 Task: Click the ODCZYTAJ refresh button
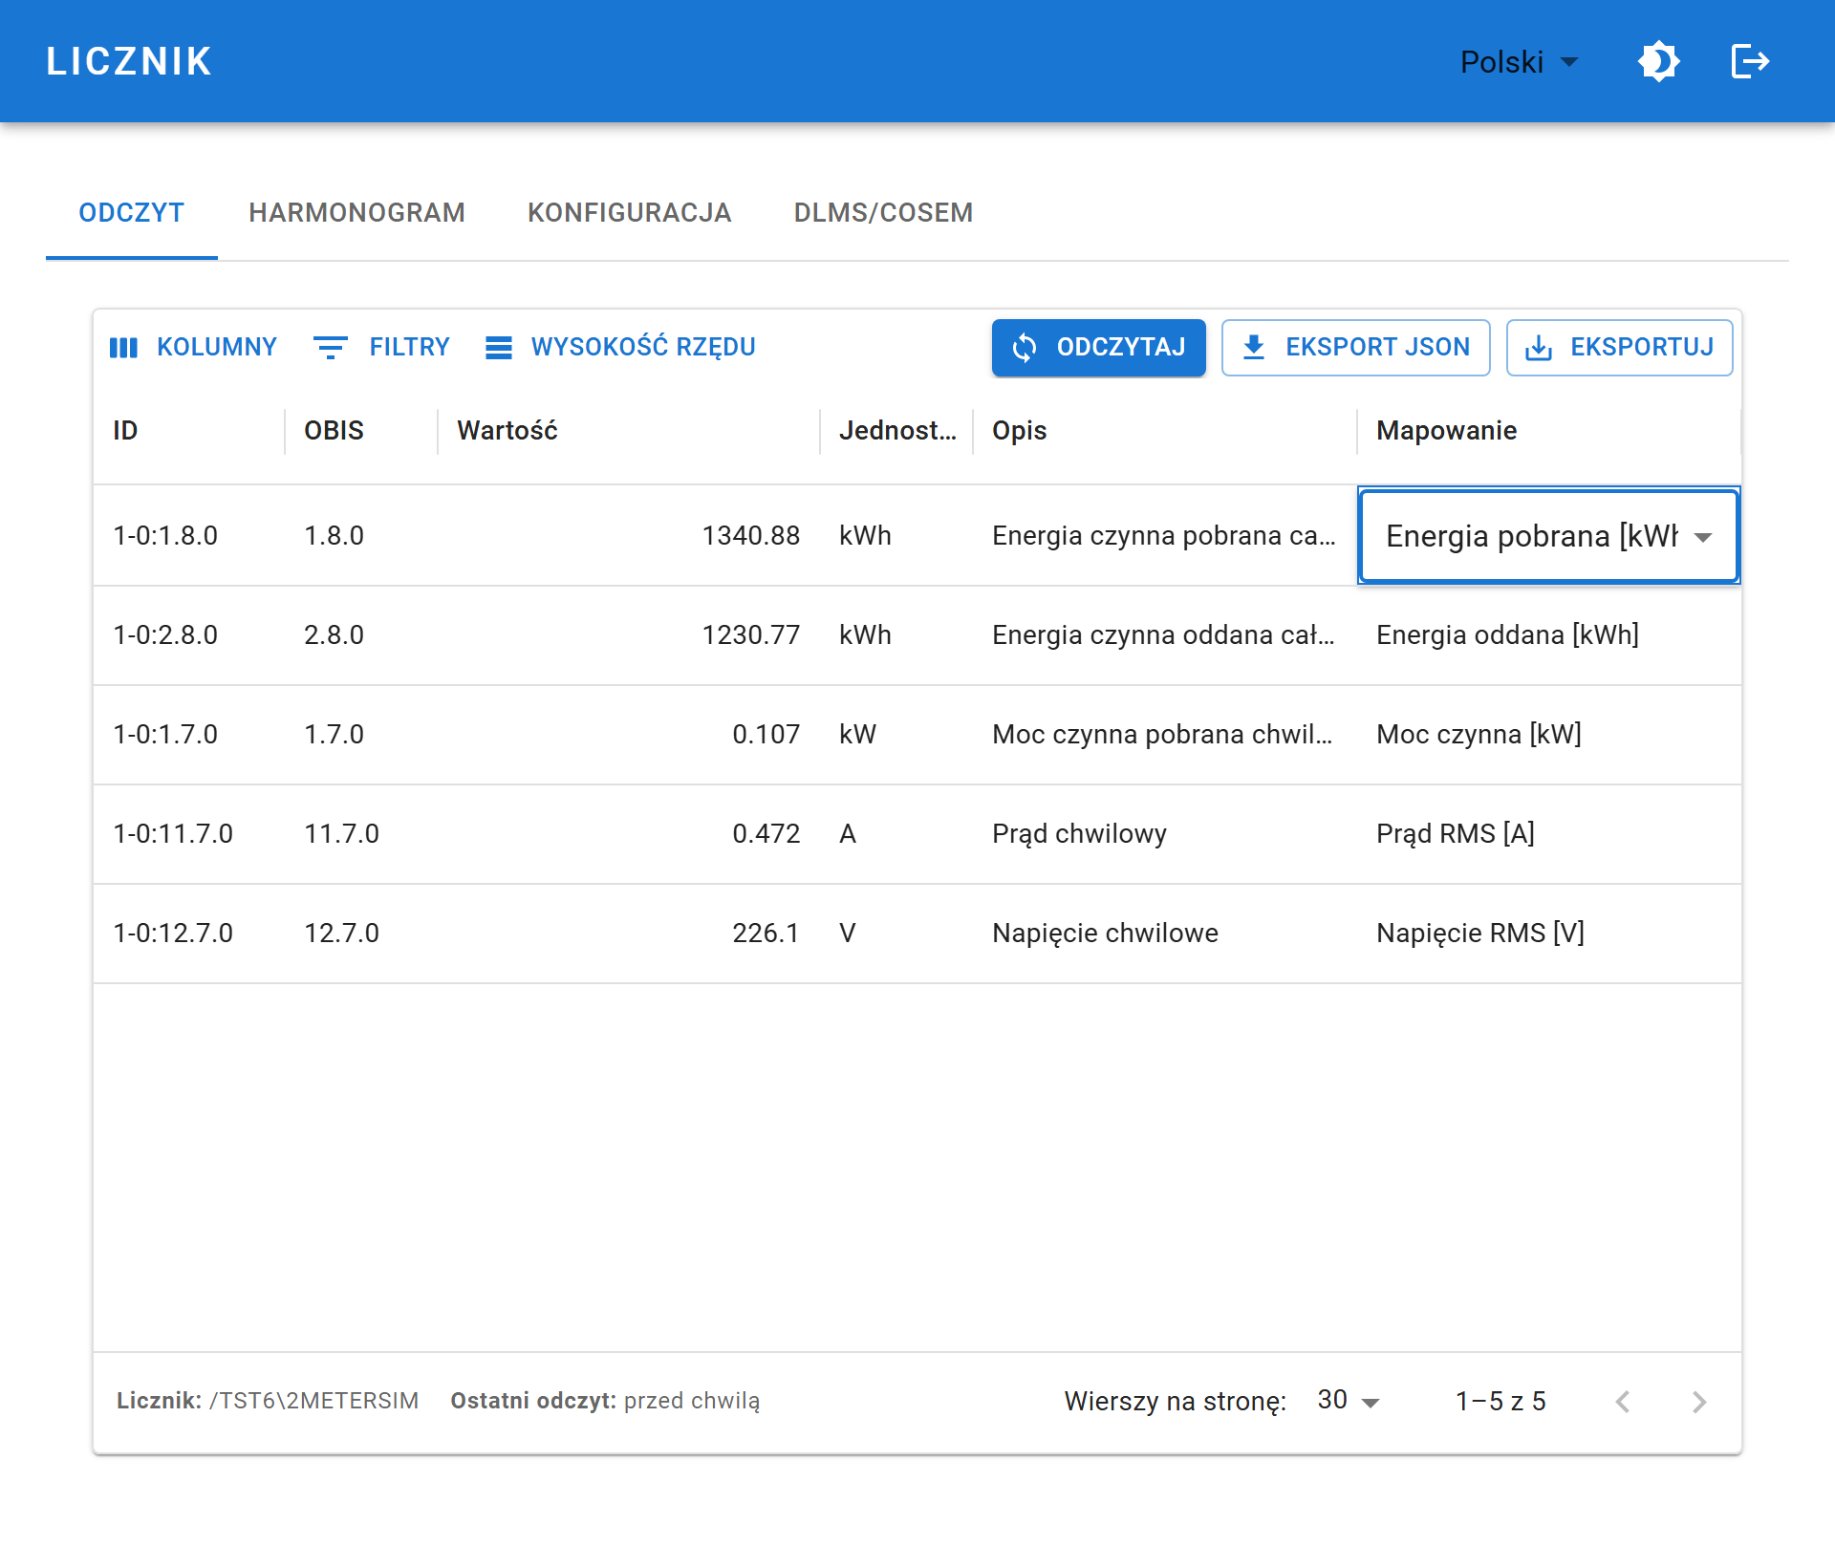point(1099,348)
